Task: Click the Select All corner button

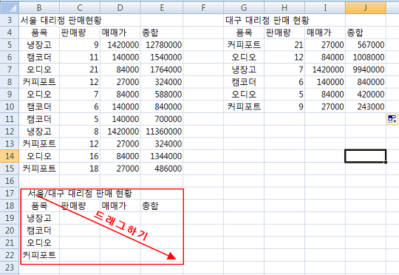Action: click(x=10, y=8)
